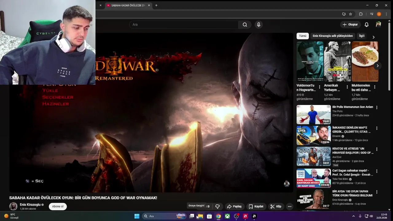This screenshot has width=393, height=221.
Task: Open the 'Amerikalı Yarbayın' short thumbnail
Action: (337, 61)
